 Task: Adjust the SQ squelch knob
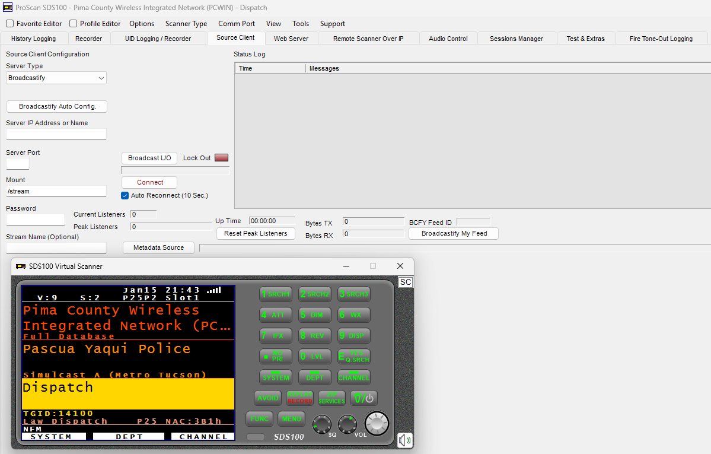[322, 424]
